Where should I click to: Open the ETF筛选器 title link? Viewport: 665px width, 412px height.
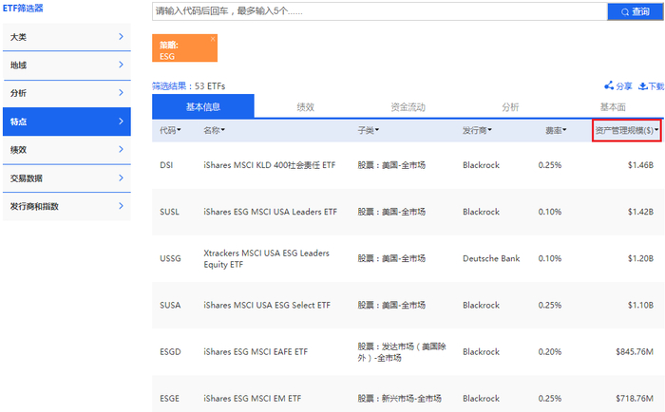23,8
